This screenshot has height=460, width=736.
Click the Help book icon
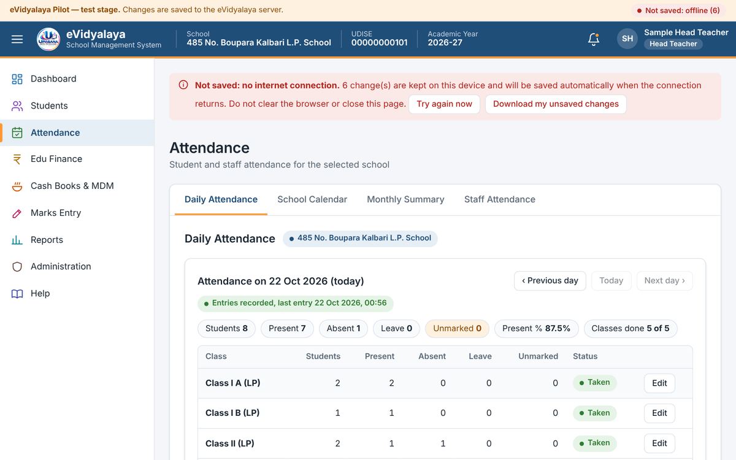17,293
